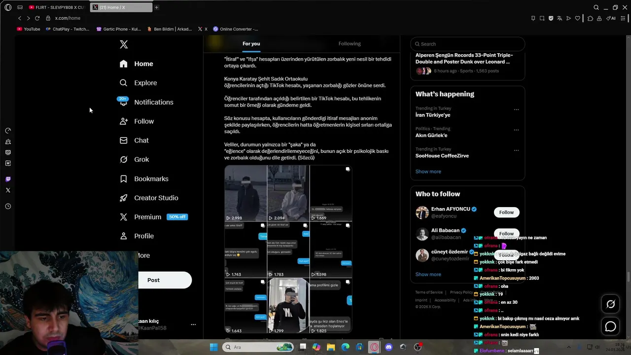Play the video thumbnail with 1.743 views
631x355 pixels.
245,250
